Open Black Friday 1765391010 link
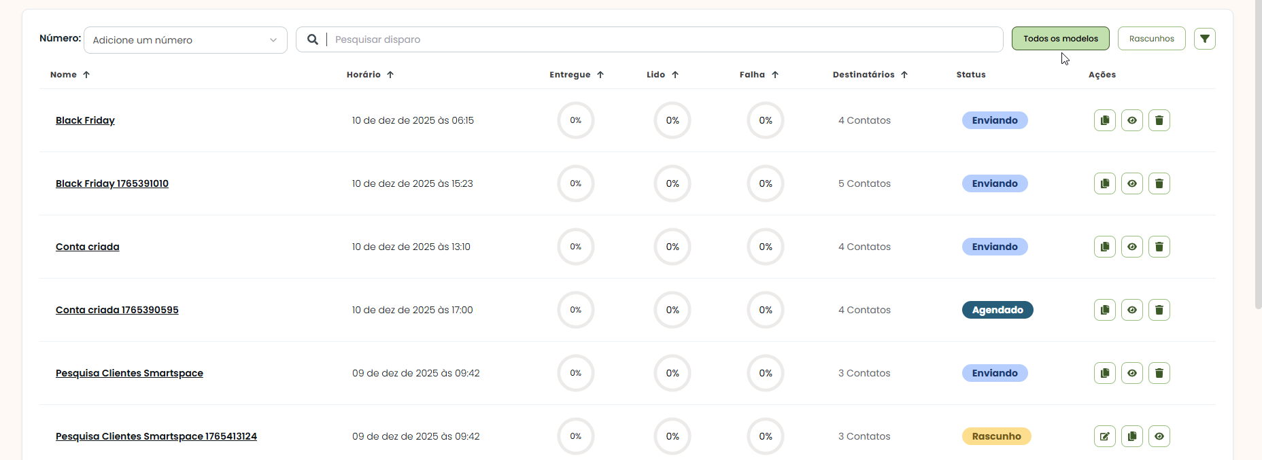The image size is (1262, 460). (112, 183)
